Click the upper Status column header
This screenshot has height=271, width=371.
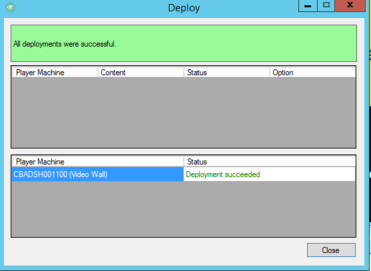click(x=226, y=73)
